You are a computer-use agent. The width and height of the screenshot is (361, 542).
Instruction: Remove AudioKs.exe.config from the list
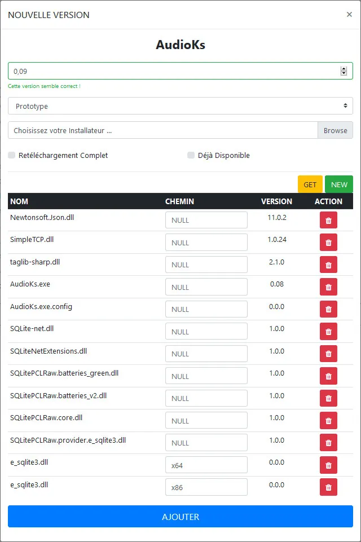(x=328, y=309)
